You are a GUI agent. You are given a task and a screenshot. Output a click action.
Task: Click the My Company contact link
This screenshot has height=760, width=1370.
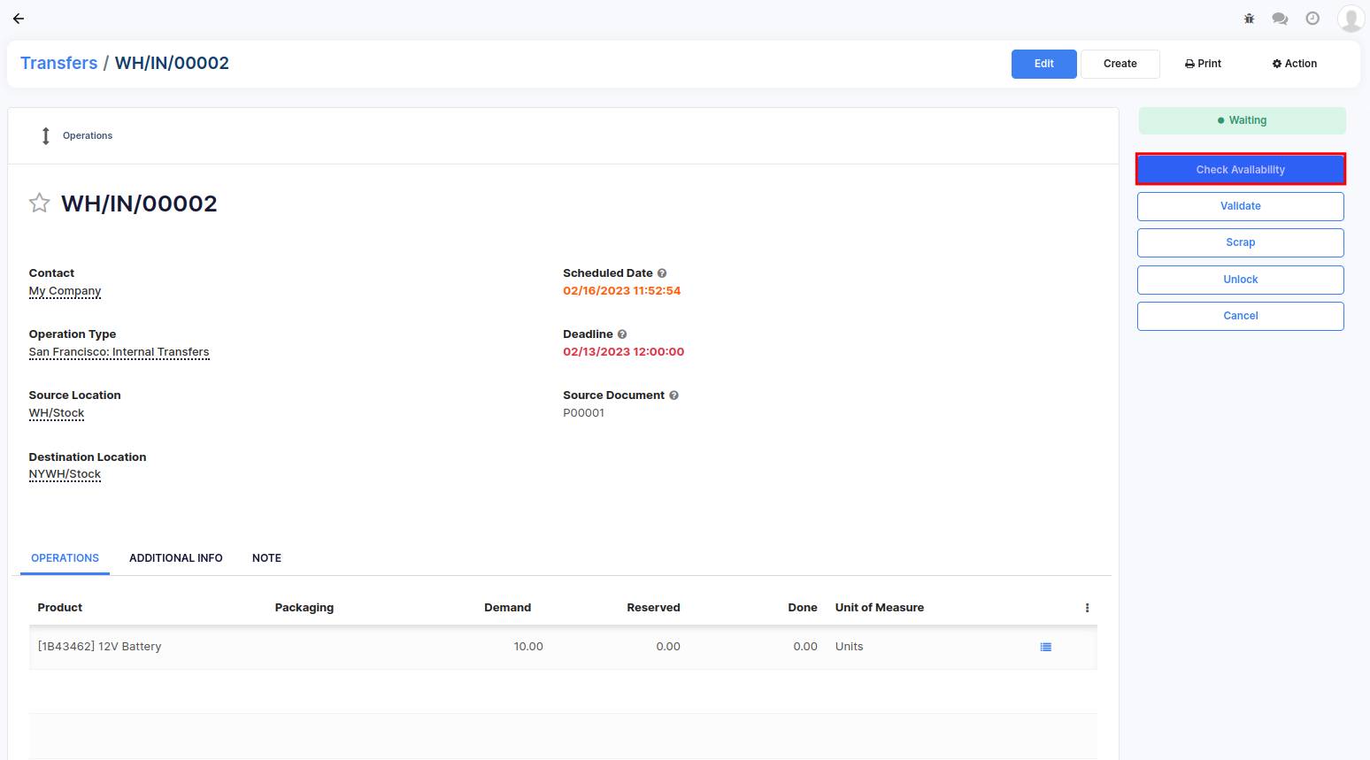coord(65,291)
